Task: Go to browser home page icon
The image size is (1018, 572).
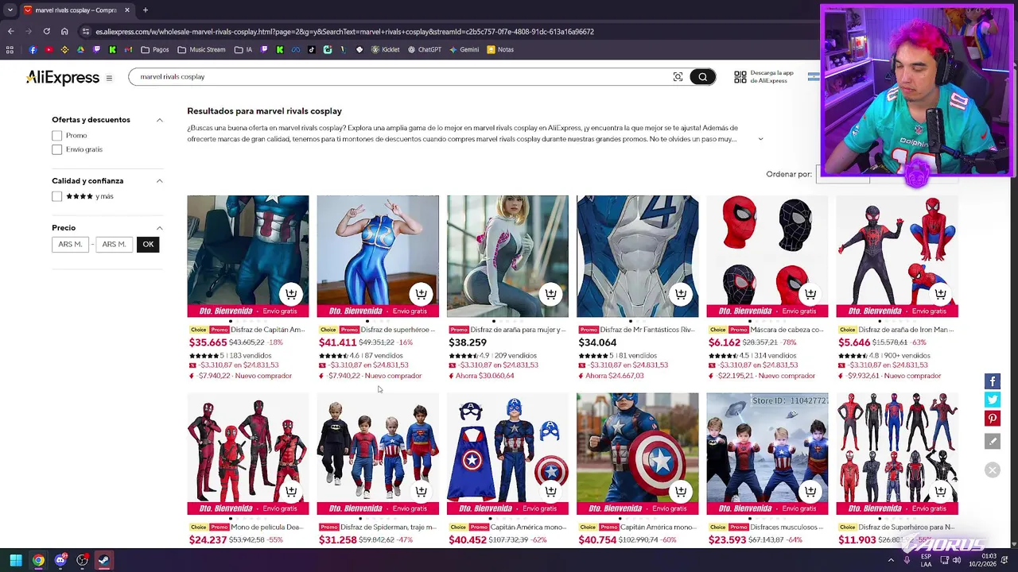Action: click(64, 32)
